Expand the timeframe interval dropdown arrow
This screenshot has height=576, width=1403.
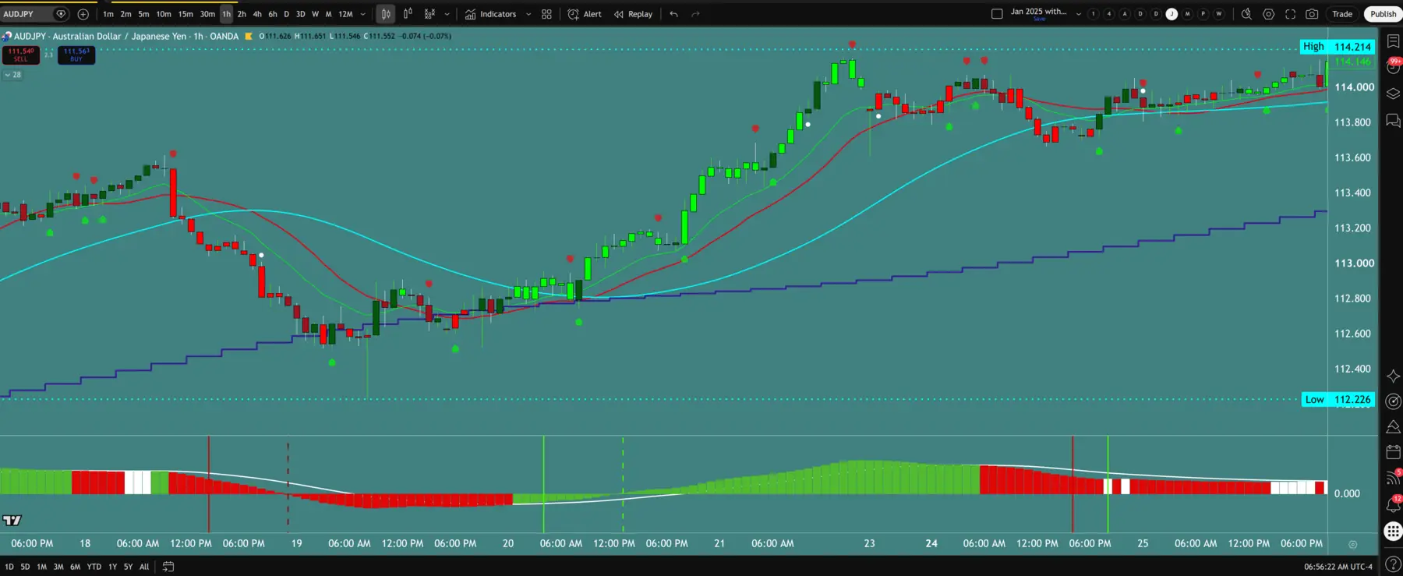pos(363,14)
